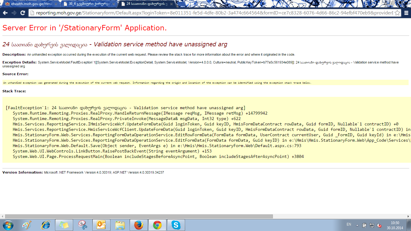
Task: Open Snipping Tool from the taskbar
Action: [x=82, y=225]
